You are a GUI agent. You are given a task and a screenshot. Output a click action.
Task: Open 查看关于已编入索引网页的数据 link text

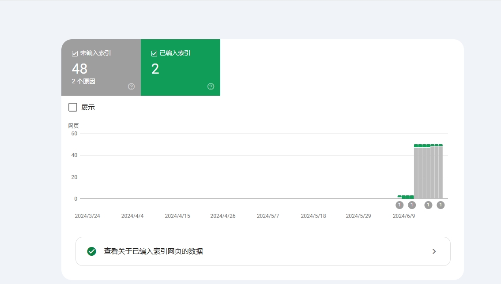tap(153, 251)
